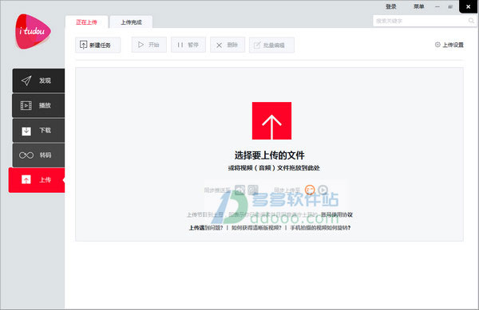Click the 新建任务 new task button

coord(97,45)
